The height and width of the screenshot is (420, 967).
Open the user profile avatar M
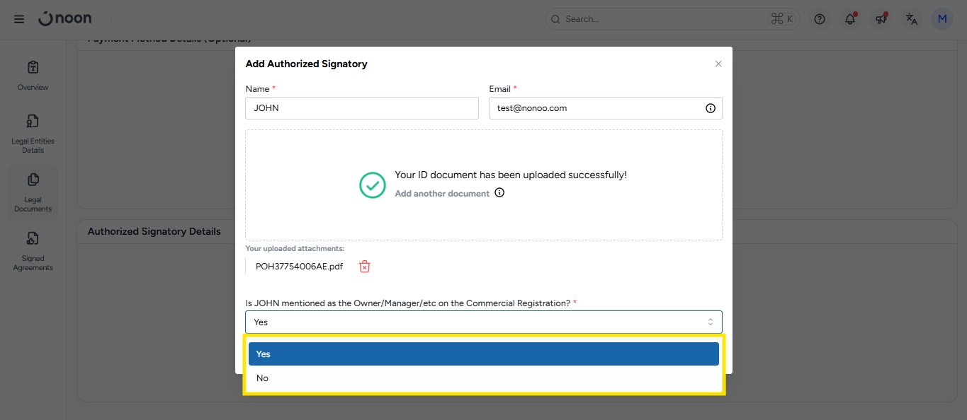click(942, 19)
